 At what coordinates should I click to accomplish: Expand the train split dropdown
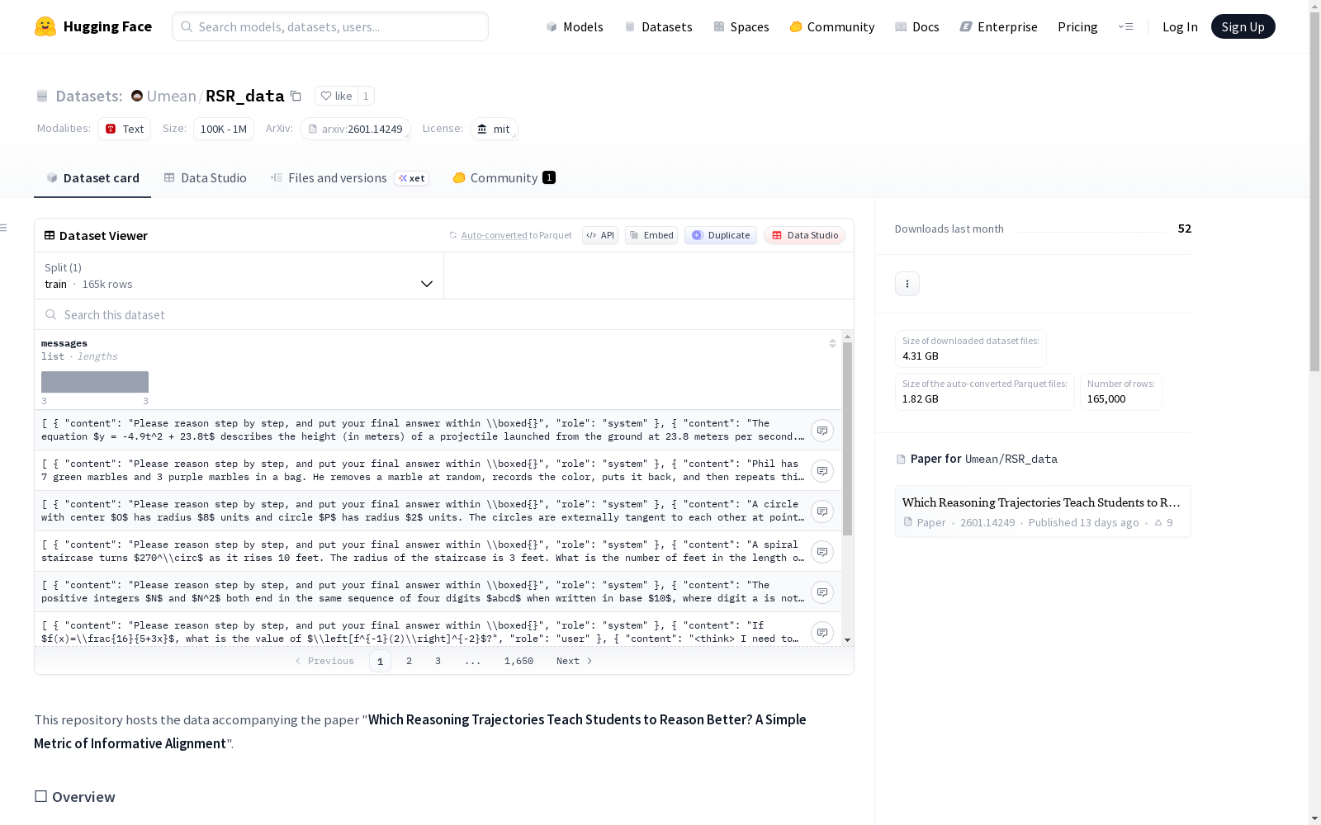239,276
